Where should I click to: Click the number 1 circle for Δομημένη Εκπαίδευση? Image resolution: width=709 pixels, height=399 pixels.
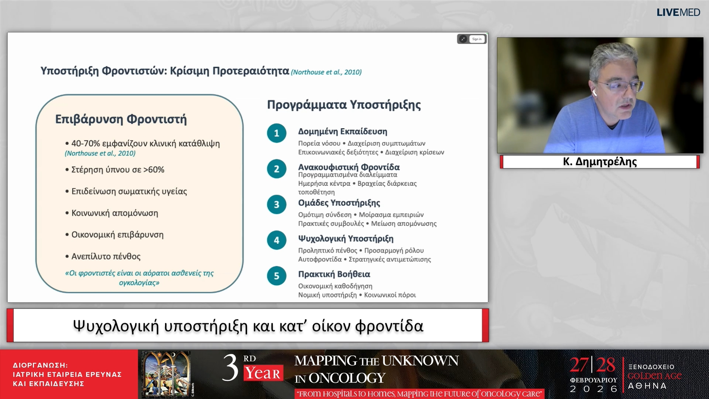point(277,133)
